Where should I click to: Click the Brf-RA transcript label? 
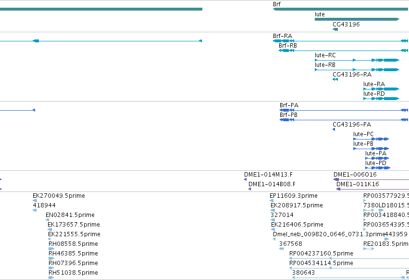click(x=283, y=36)
